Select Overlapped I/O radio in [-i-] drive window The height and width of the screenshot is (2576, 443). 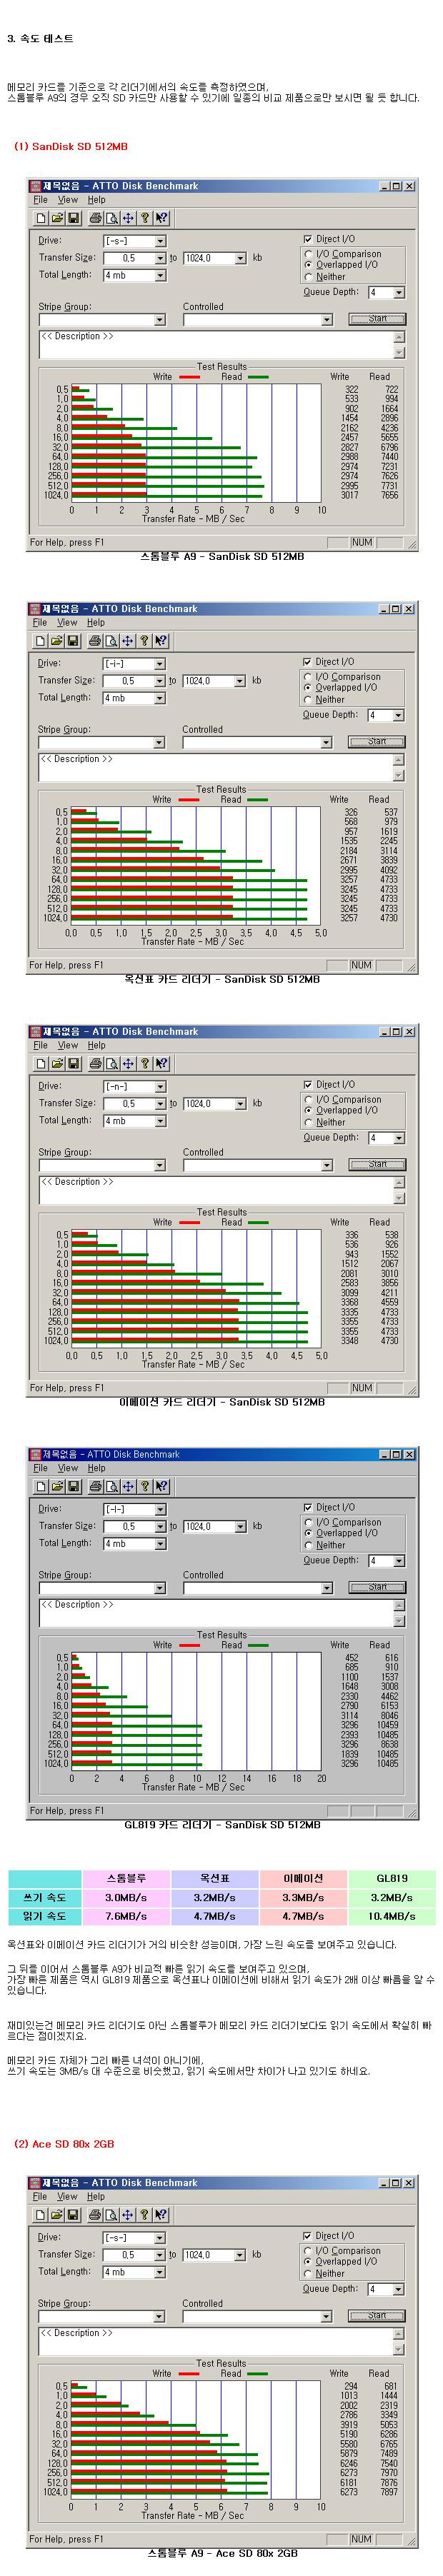click(308, 688)
